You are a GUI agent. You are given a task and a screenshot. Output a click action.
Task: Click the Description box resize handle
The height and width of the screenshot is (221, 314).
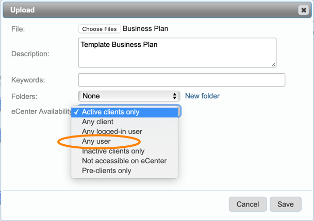point(273,64)
